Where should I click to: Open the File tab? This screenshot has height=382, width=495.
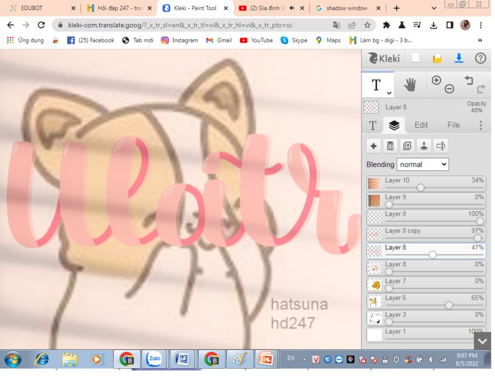point(453,125)
